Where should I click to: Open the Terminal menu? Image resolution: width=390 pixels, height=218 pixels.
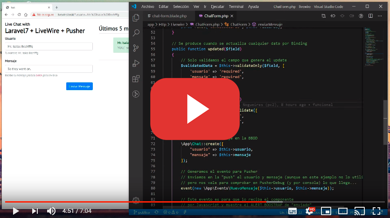(x=236, y=7)
